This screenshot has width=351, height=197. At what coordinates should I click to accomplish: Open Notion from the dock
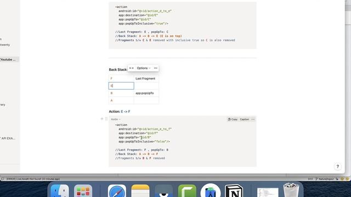click(x=234, y=191)
